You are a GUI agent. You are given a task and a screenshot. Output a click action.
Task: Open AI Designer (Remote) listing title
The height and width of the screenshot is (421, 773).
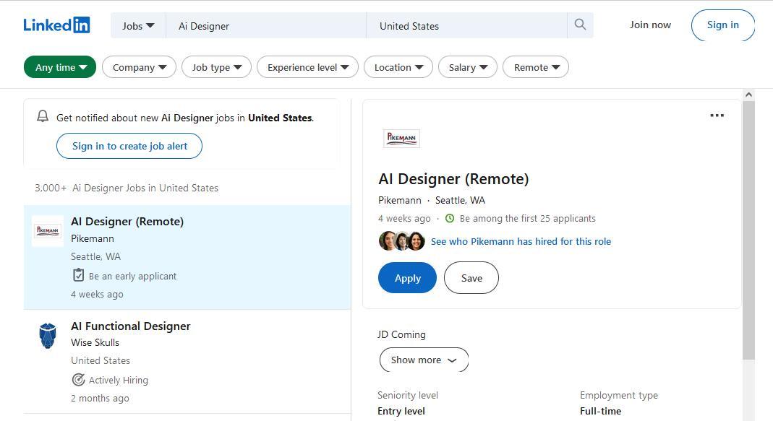[127, 222]
